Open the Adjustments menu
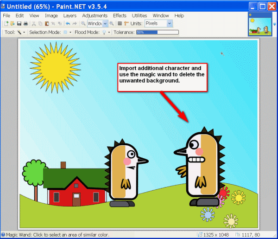 pos(95,16)
